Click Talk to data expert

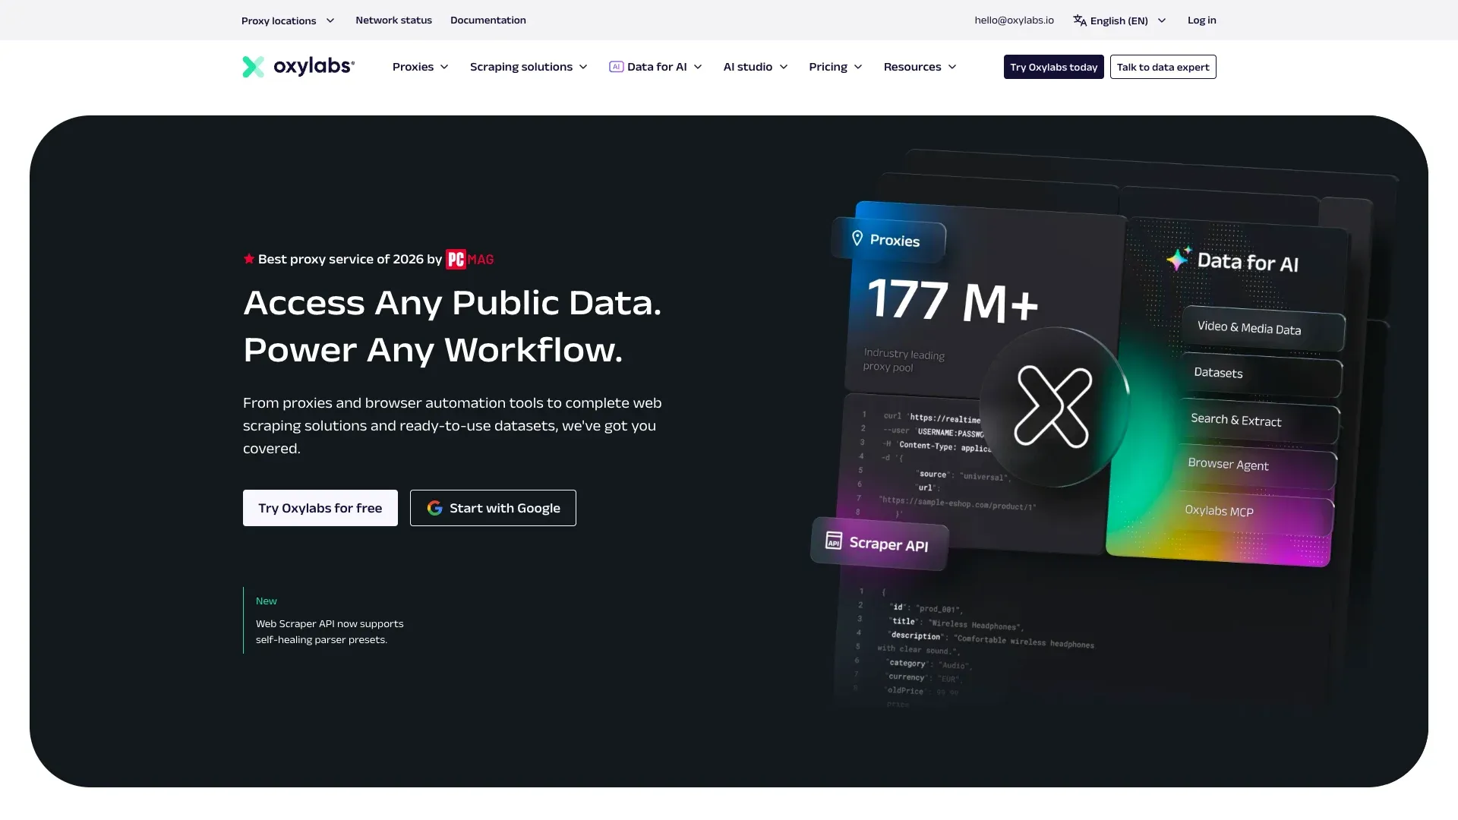point(1163,67)
